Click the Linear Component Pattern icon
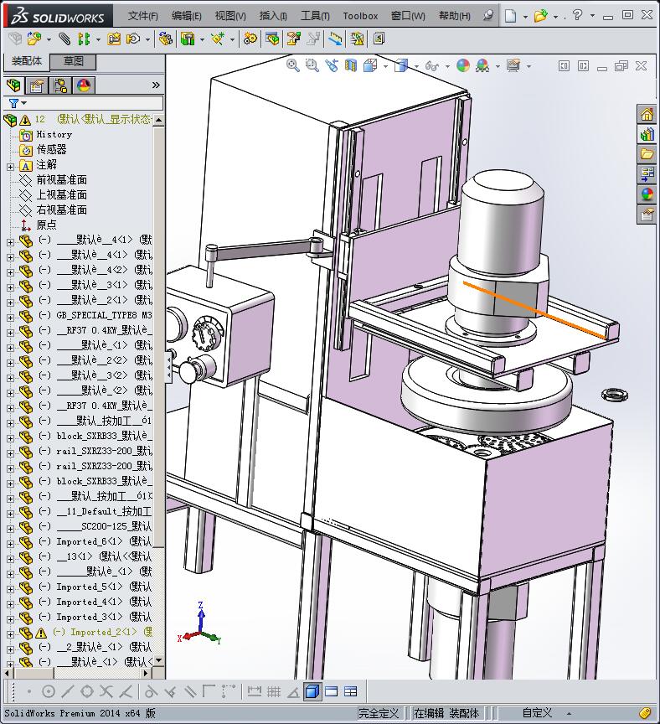 tap(84, 39)
